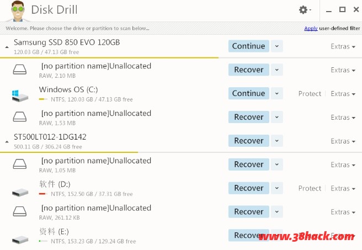Click the Disk Drill mascot logo

18,10
